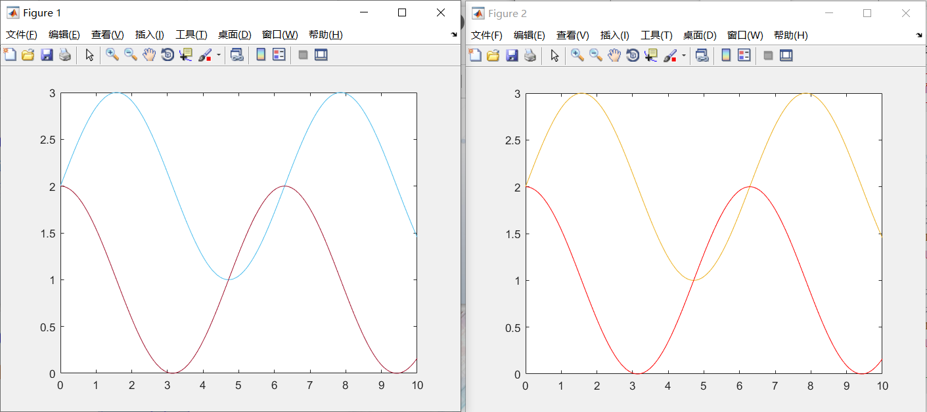
Task: Open 窗口(W) menu in Figure 1
Action: 280,35
